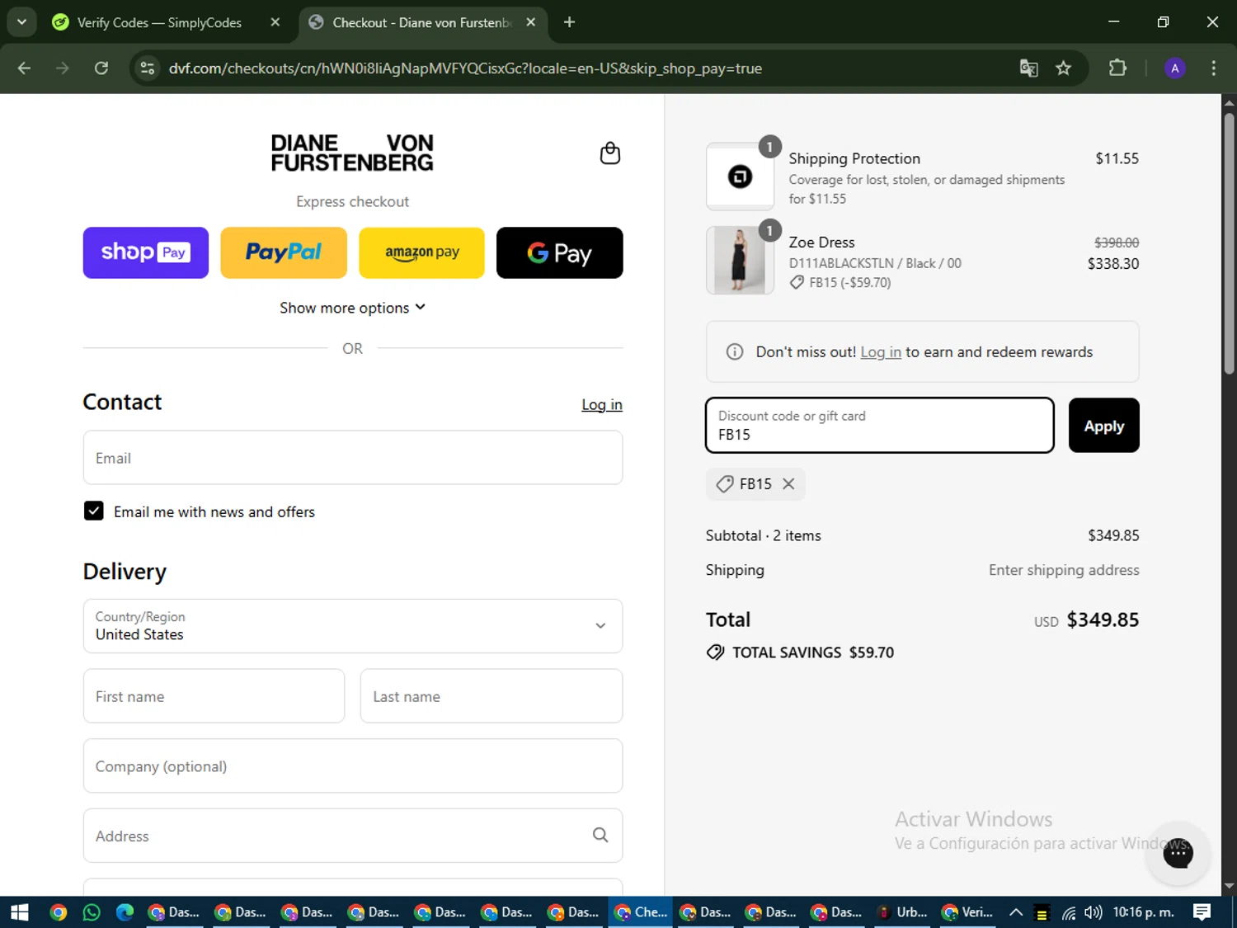Reload the current page
This screenshot has height=928, width=1237.
pos(101,68)
